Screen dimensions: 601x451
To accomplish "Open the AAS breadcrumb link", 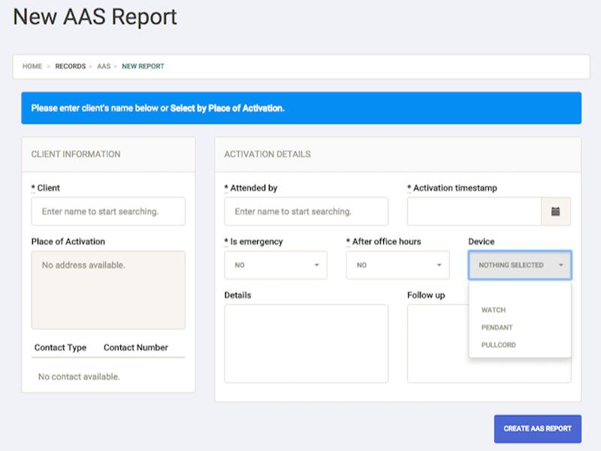I will 104,66.
